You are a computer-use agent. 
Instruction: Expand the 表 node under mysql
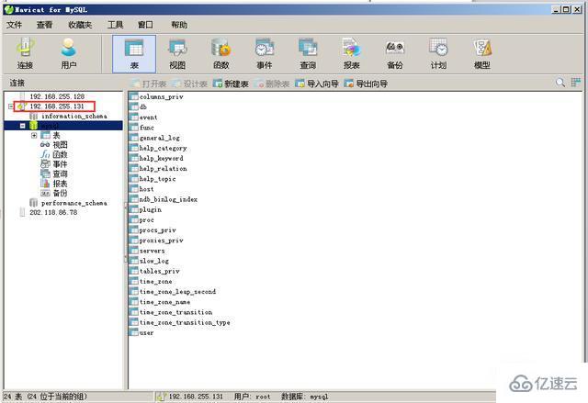coord(34,135)
